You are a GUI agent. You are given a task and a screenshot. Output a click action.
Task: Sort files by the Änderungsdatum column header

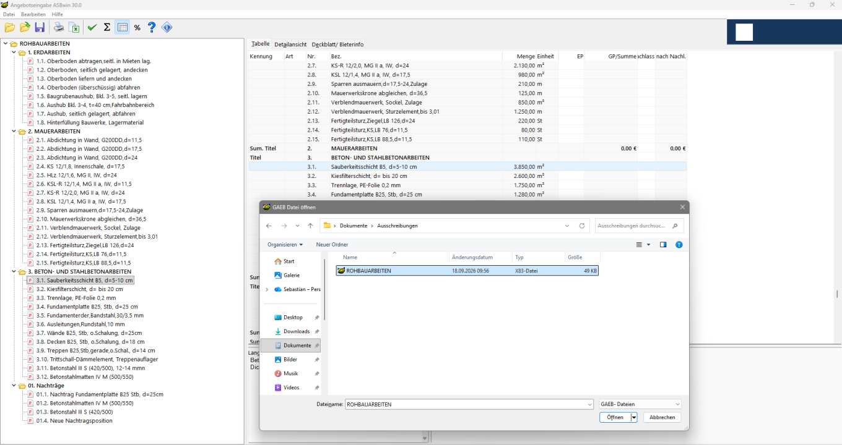coord(481,257)
